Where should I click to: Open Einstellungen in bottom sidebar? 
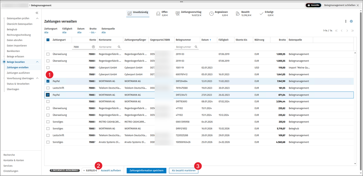11,171
